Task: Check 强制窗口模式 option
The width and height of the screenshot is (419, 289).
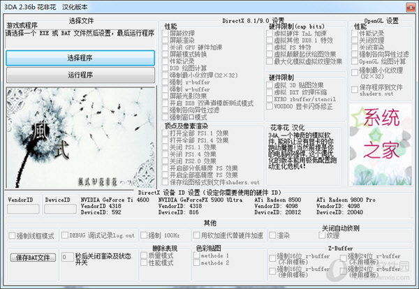Action: [165, 117]
